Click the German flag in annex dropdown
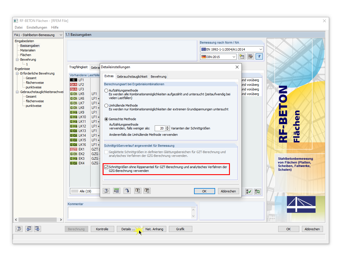This screenshot has width=347, height=260. coord(204,57)
